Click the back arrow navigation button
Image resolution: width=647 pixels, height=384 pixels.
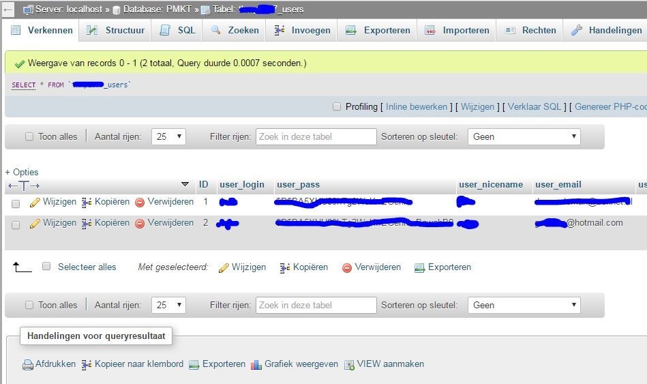(x=7, y=10)
